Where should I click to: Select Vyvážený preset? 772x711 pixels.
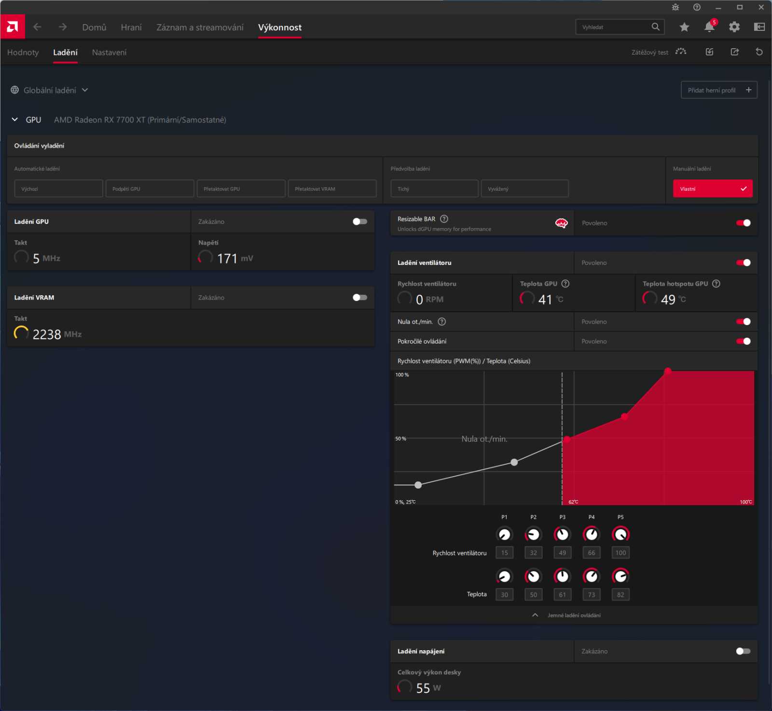524,189
